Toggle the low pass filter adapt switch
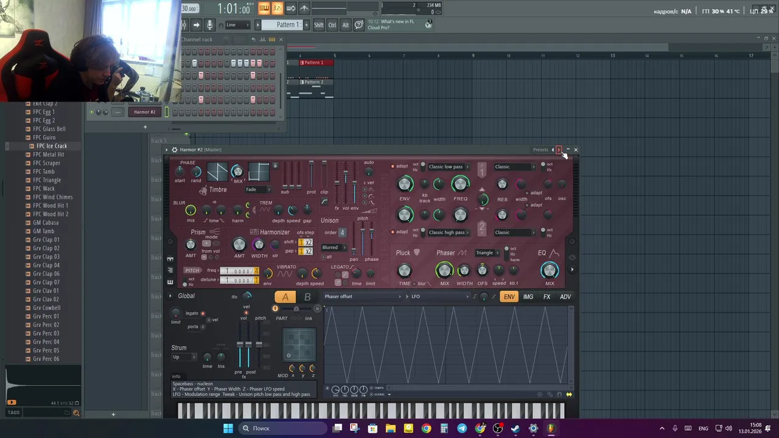Image resolution: width=779 pixels, height=438 pixels. tap(393, 166)
